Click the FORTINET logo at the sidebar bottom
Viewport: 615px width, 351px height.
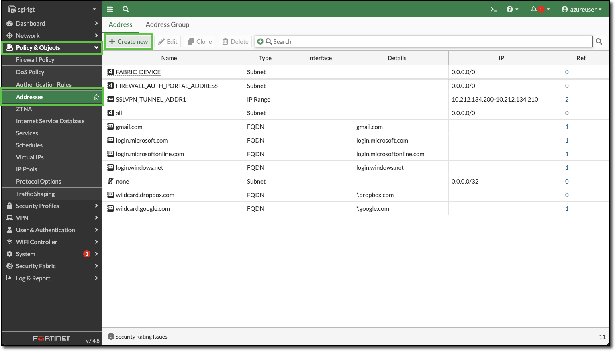pos(51,338)
